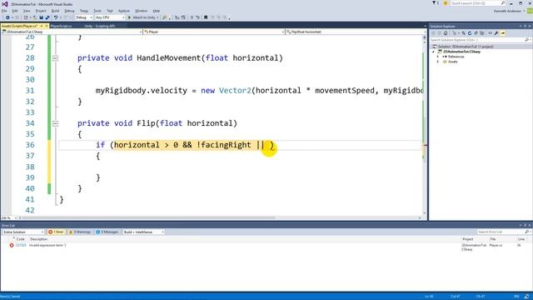The image size is (533, 300).
Task: Click Properties wrench icon in Solution Explorer
Action: click(496, 33)
